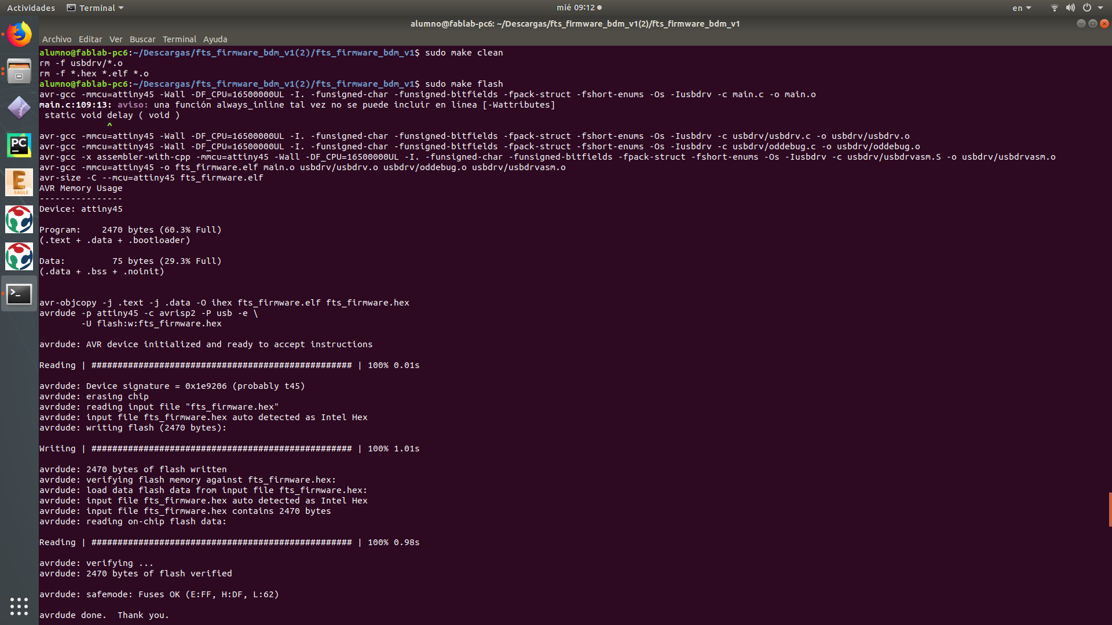The width and height of the screenshot is (1112, 625).
Task: Open the Wi-Fi network status icon
Action: [1054, 8]
